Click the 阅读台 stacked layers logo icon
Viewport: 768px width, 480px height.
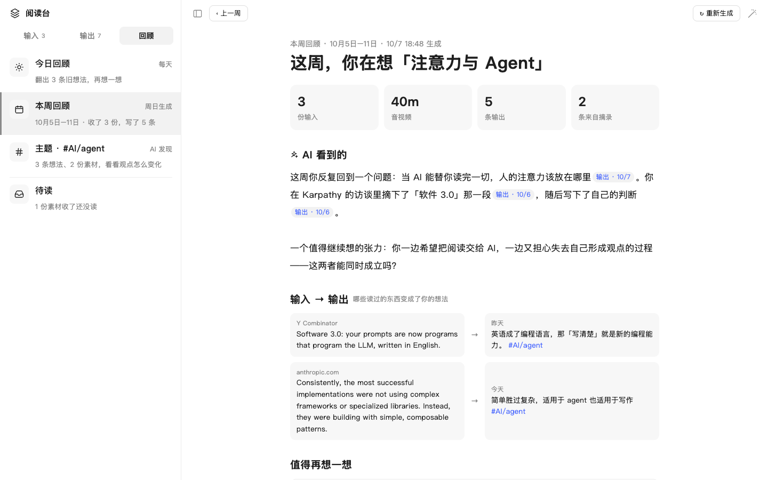tap(15, 13)
